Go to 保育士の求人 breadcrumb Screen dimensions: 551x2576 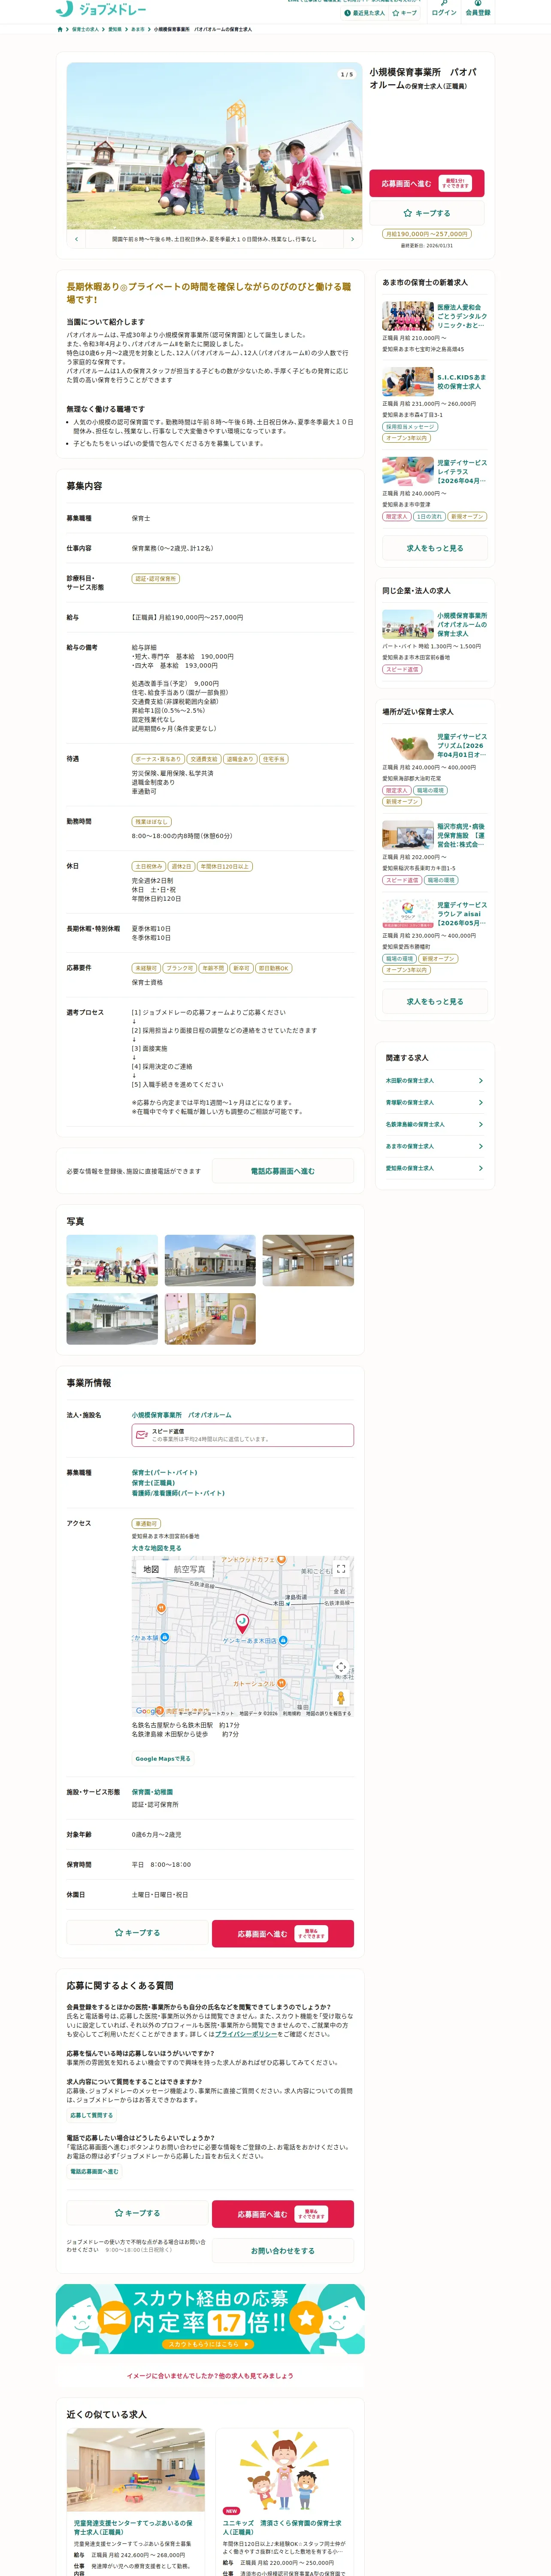pos(85,30)
